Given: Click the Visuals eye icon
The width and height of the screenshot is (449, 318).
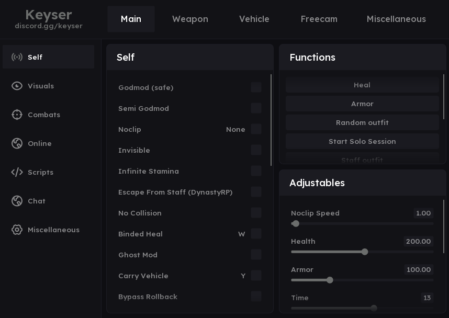Looking at the screenshot, I should pyautogui.click(x=17, y=86).
